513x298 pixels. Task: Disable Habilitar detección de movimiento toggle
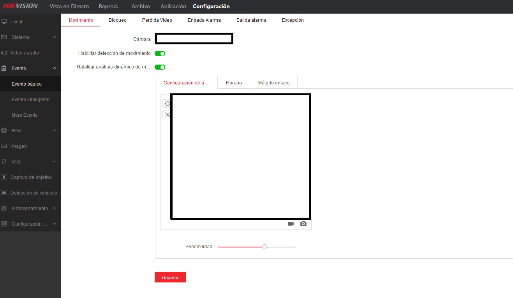coord(160,53)
